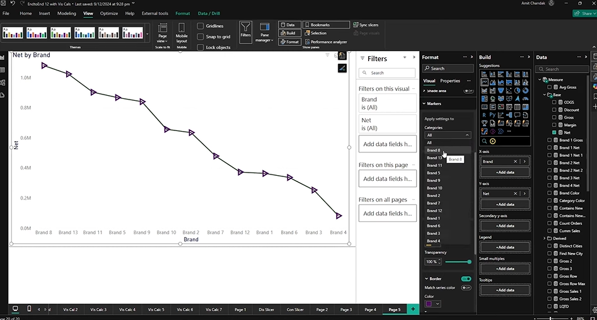Expand the Derived folder

coord(545,239)
